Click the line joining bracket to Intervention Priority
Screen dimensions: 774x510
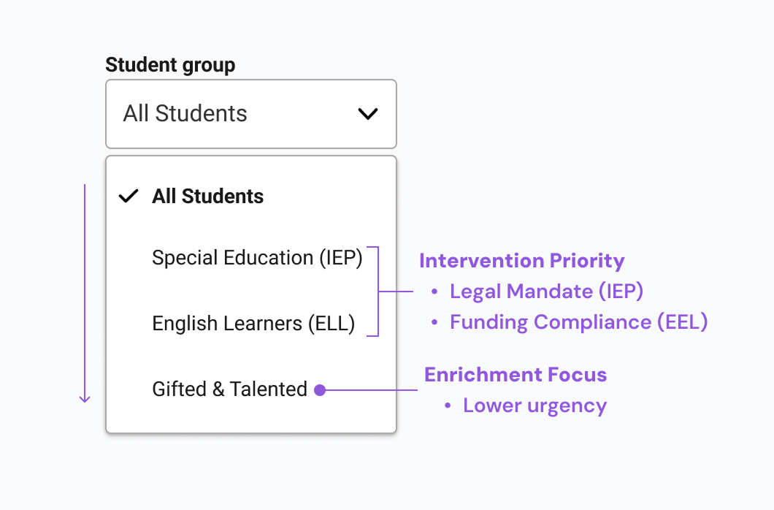point(396,292)
